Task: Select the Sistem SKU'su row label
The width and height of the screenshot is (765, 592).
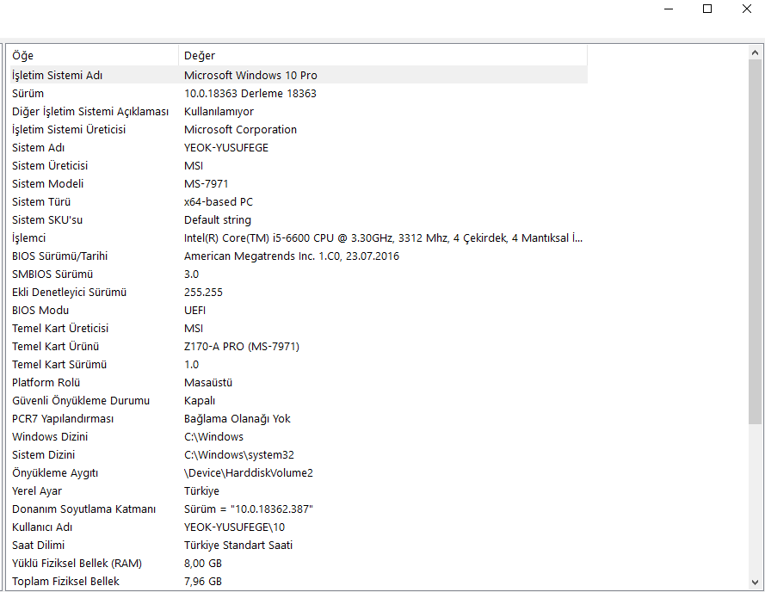Action: click(47, 219)
